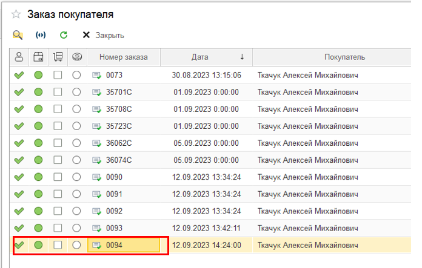Click the coins column header icon
The image size is (422, 268).
(x=76, y=57)
